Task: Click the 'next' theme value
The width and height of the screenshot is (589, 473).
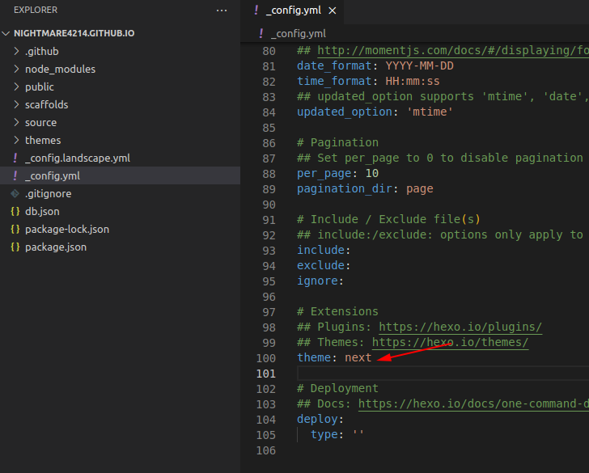Action: tap(358, 357)
